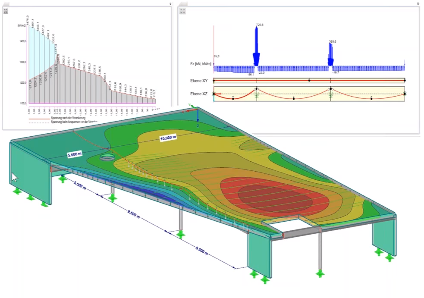Click the 1400,0 tick on the stress axis
This screenshot has height=298, width=424.
(23, 41)
